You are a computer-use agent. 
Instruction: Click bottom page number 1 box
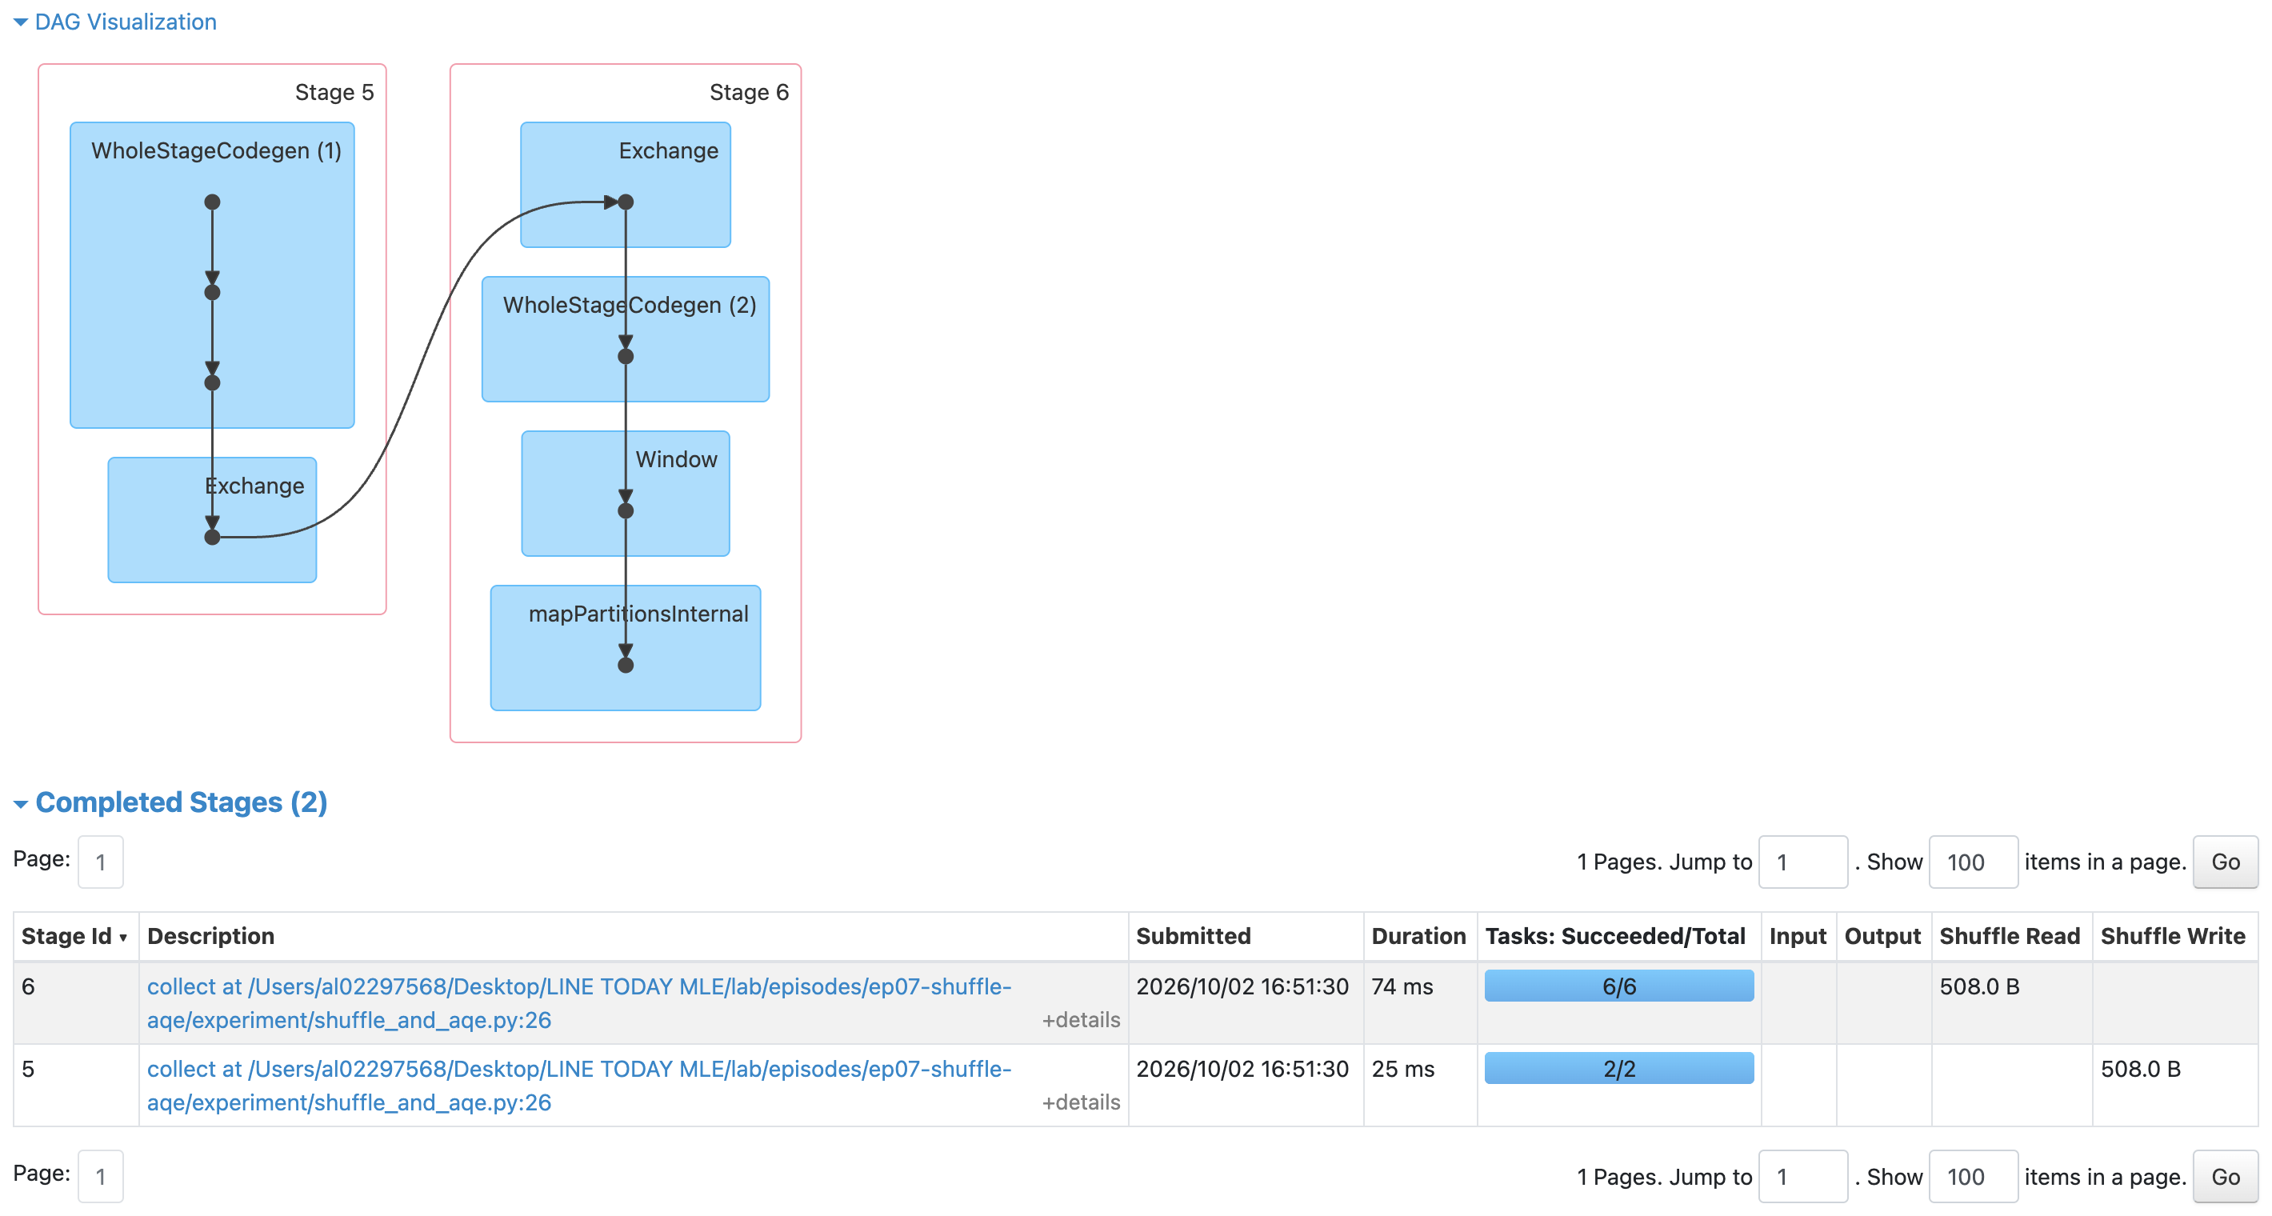coord(101,1176)
